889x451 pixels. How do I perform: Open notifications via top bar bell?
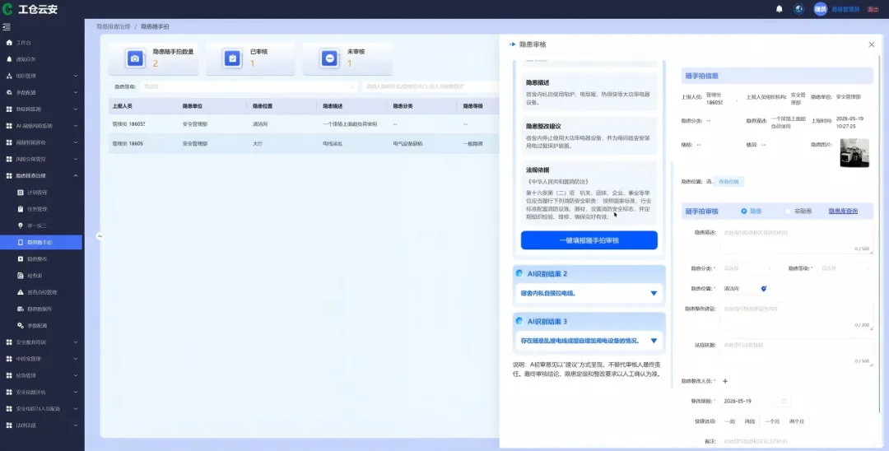780,9
